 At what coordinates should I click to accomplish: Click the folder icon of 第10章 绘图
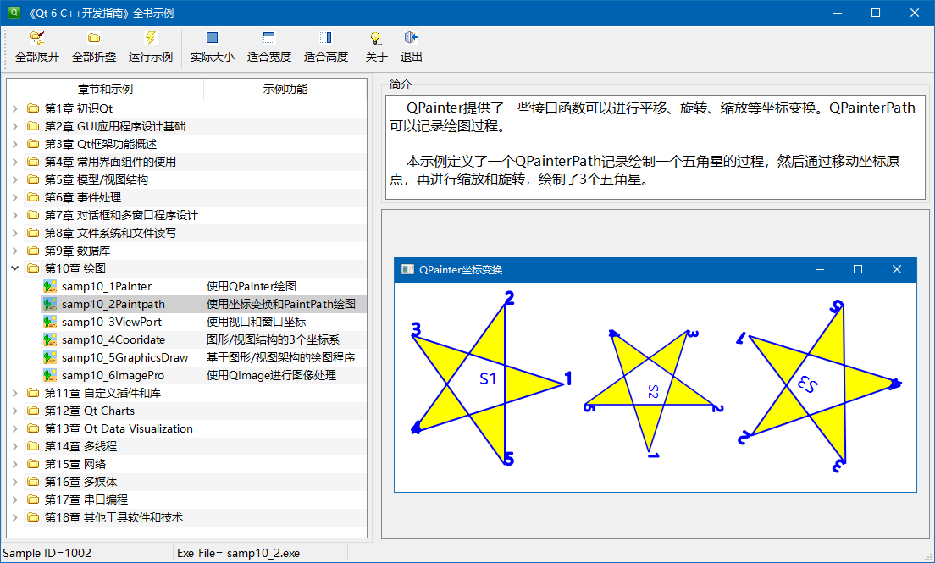[33, 268]
